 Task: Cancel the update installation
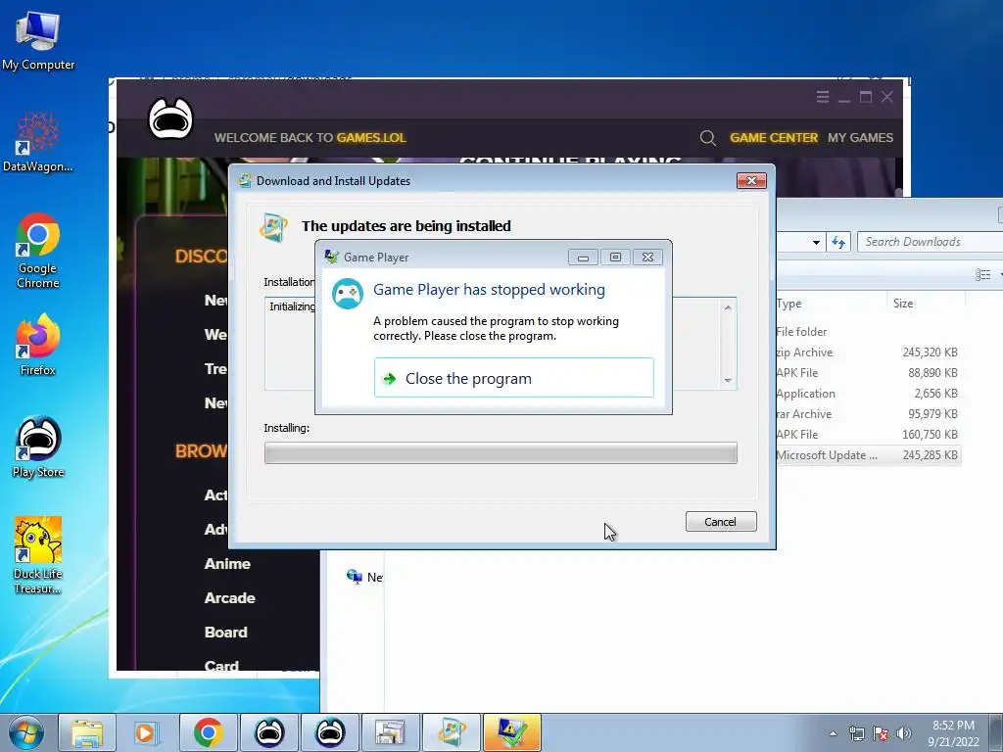721,522
